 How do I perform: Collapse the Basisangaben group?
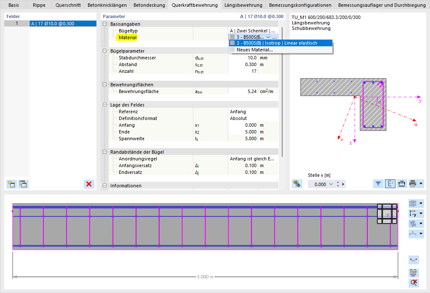pyautogui.click(x=104, y=24)
